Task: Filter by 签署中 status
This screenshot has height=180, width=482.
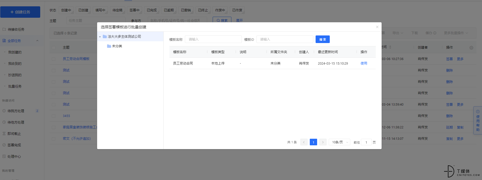Action: [134, 10]
